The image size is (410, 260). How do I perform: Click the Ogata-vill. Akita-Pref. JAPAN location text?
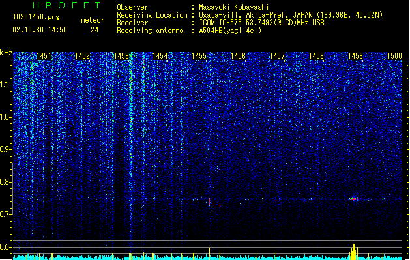point(291,15)
